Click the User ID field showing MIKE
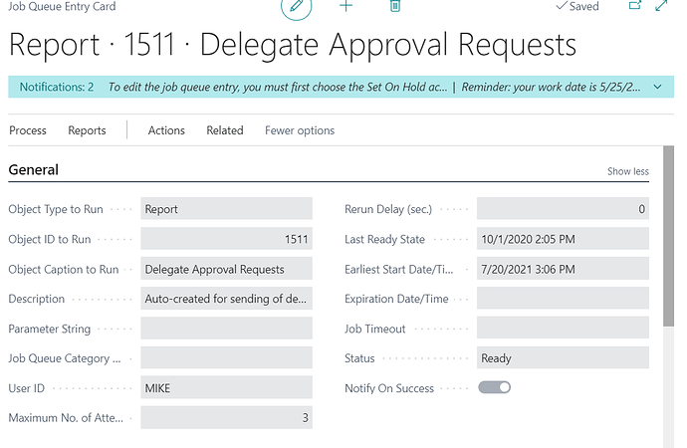687x448 pixels. point(226,388)
